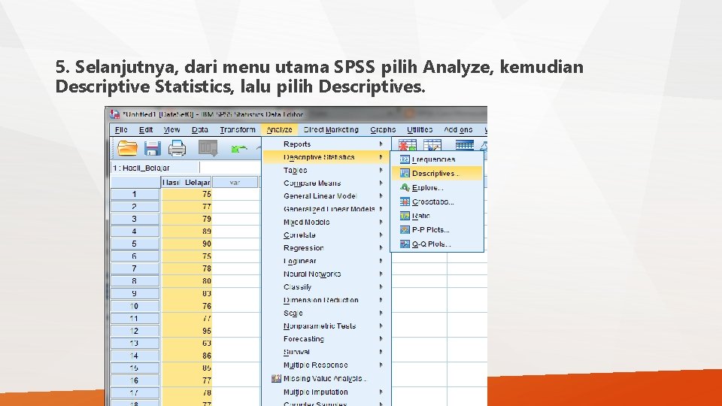Expand the Multiple Response submenu
This screenshot has width=722, height=406.
326,365
